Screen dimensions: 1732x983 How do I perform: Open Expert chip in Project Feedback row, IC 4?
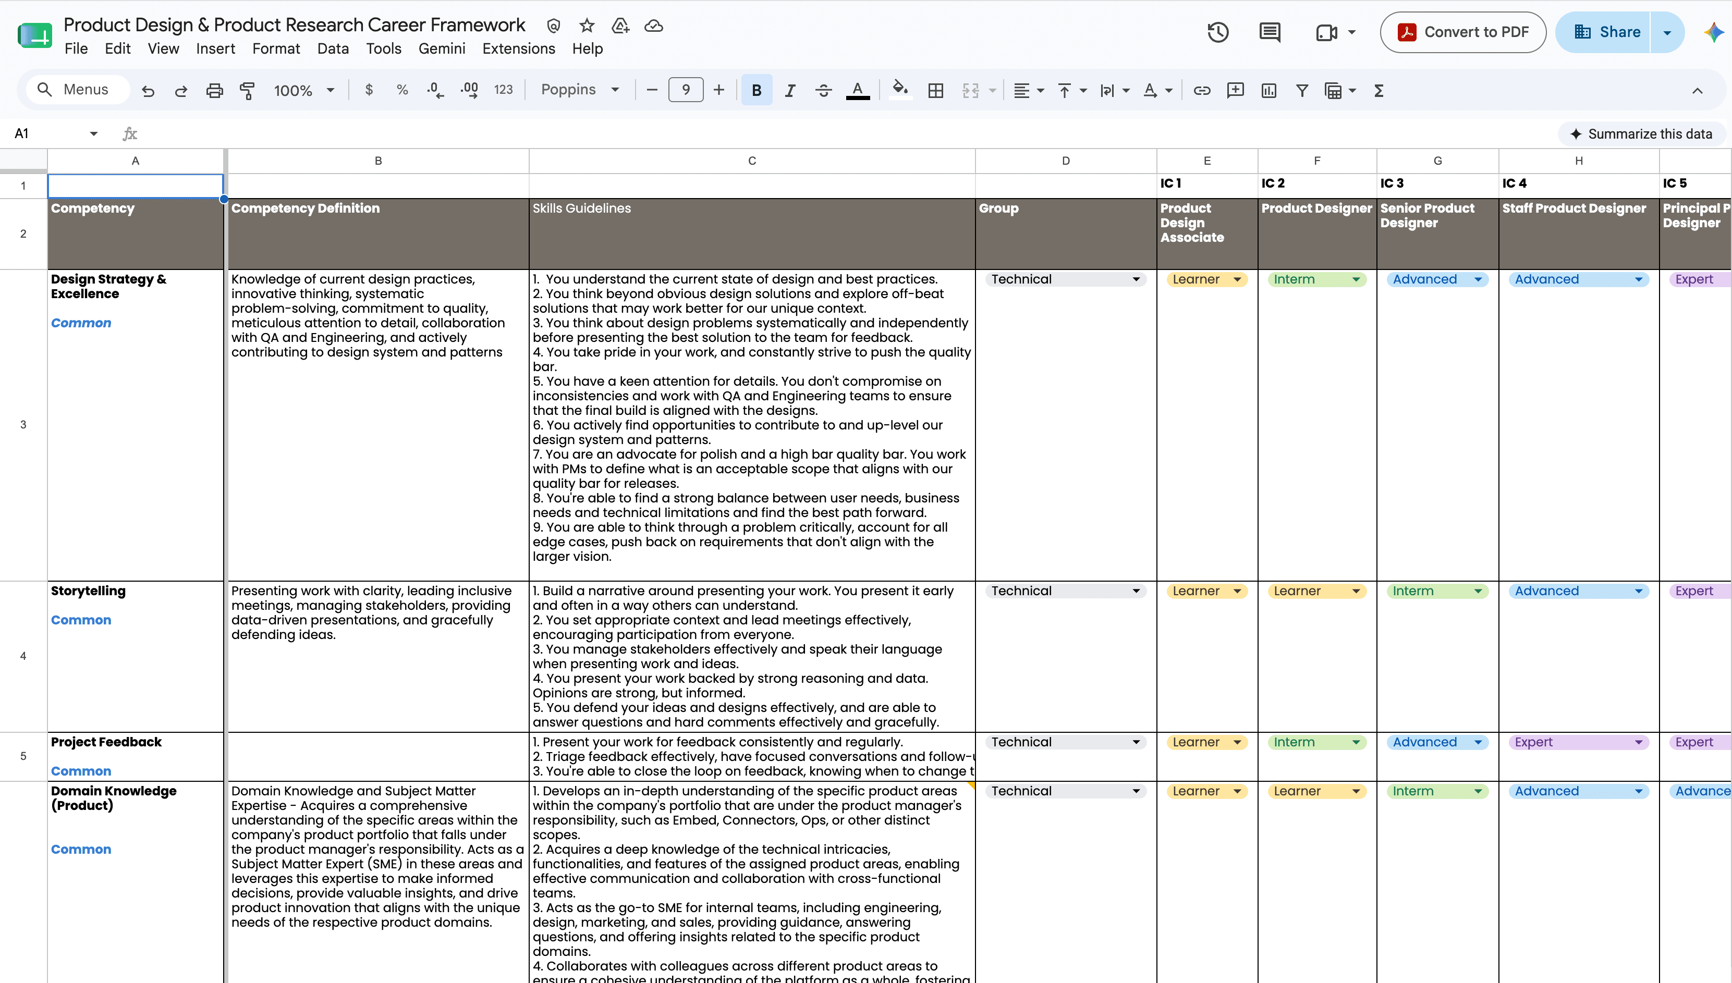[1579, 742]
